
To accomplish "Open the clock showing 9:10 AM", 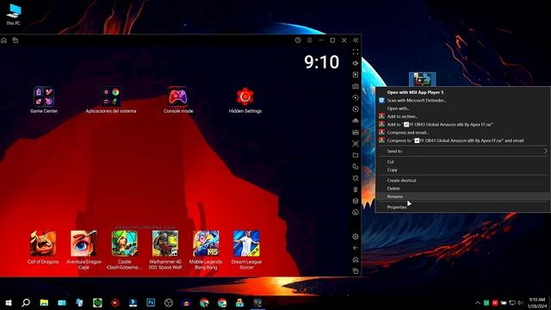I will [537, 302].
